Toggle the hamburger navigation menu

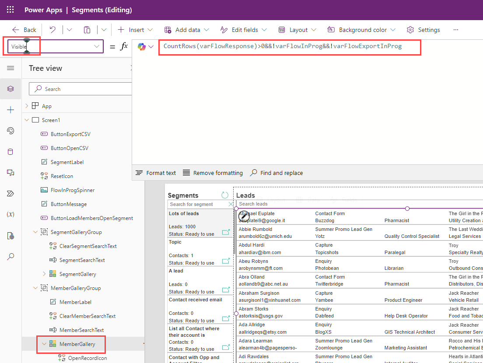click(x=10, y=68)
